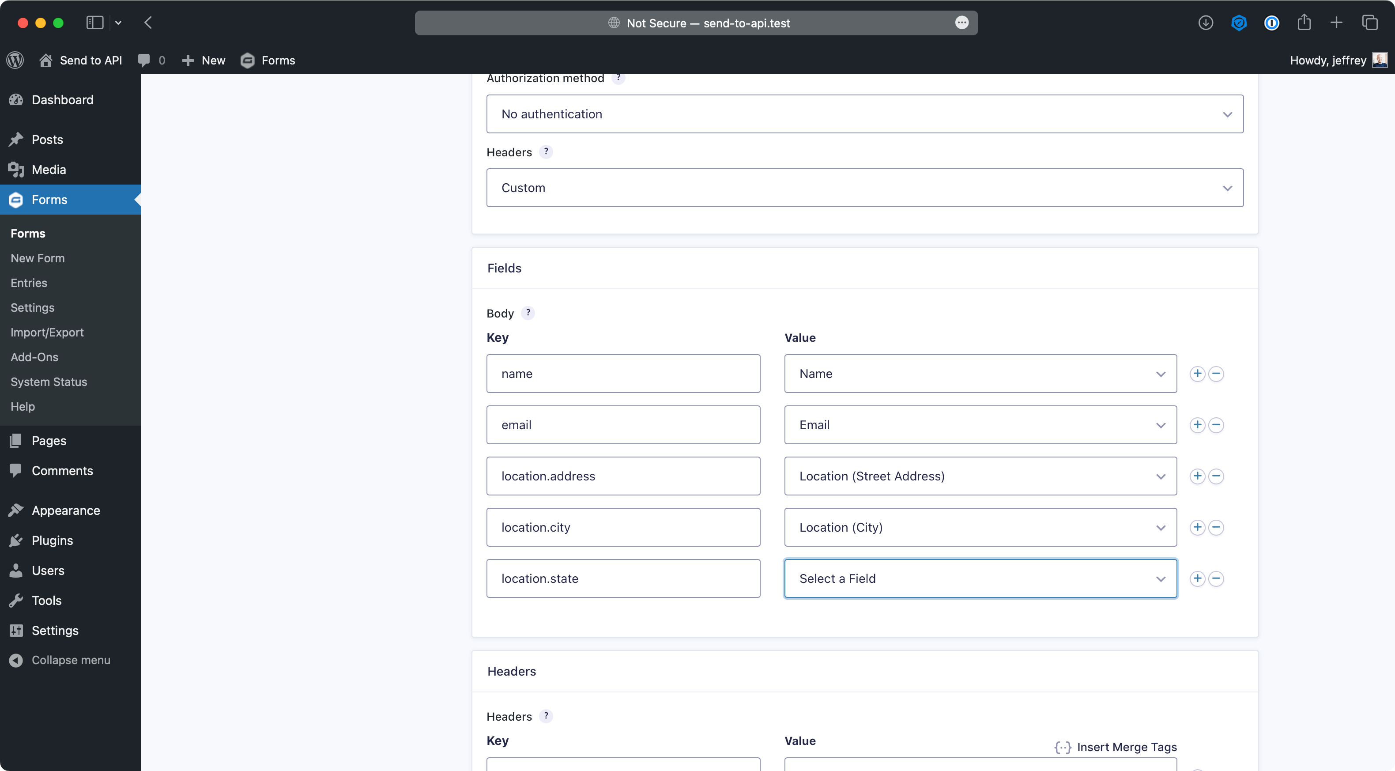This screenshot has width=1395, height=771.
Task: Click the Body help question mark
Action: [528, 313]
